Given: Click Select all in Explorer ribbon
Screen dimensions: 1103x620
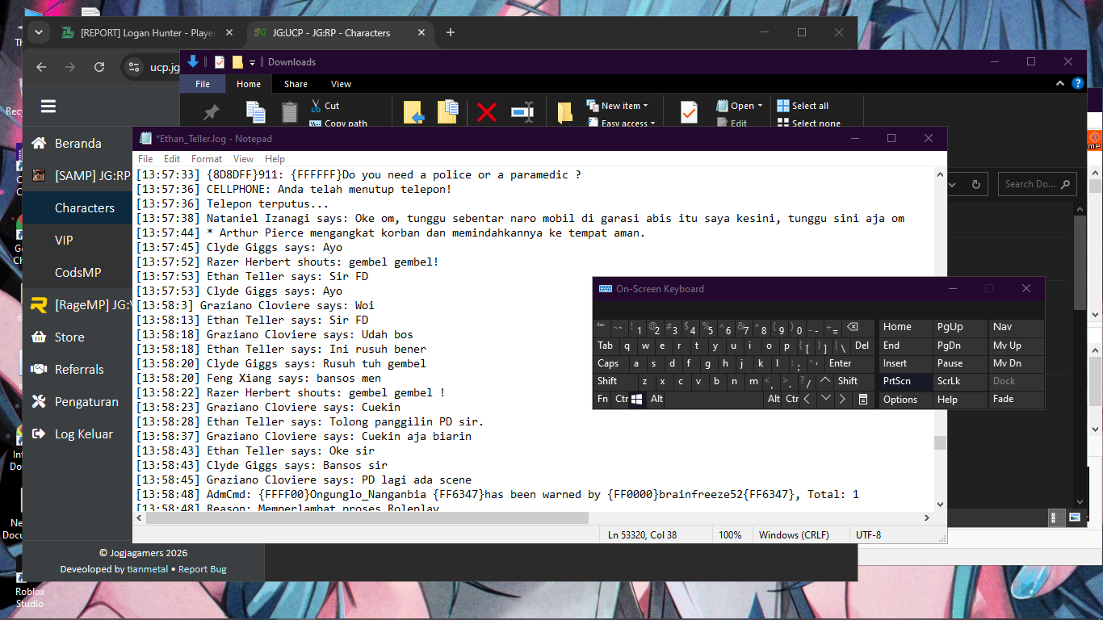Looking at the screenshot, I should pyautogui.click(x=803, y=106).
